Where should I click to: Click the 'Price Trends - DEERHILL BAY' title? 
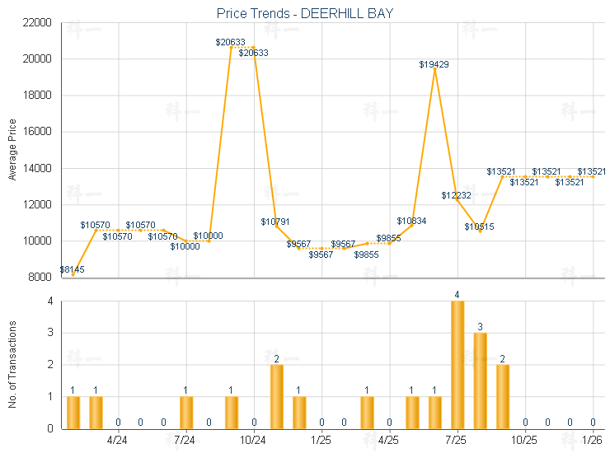coord(305,13)
